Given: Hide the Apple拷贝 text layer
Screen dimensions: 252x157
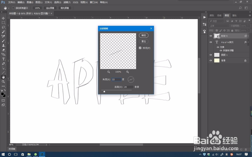Looking at the screenshot, I should point(211,42).
